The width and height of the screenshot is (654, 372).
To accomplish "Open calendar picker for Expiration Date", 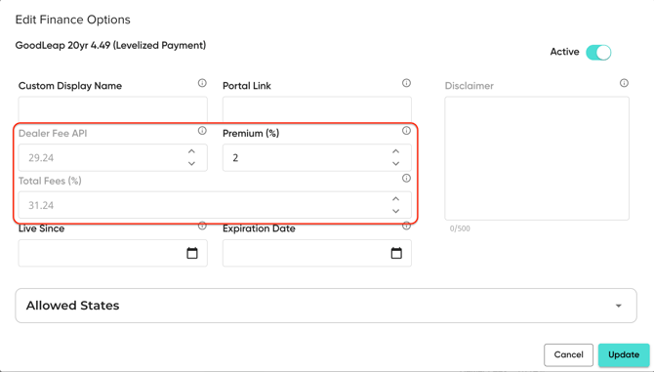I will [396, 253].
